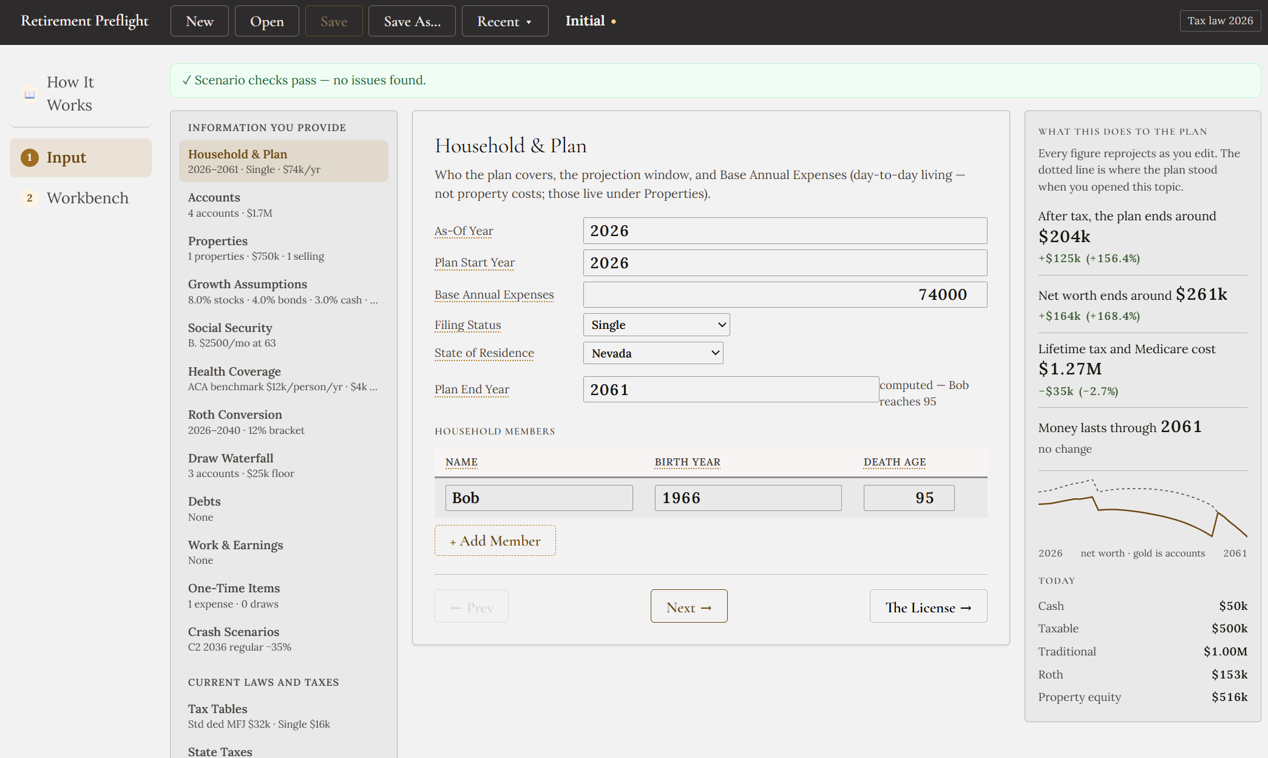Click the Base Annual Expenses label
The width and height of the screenshot is (1268, 758).
pos(494,295)
